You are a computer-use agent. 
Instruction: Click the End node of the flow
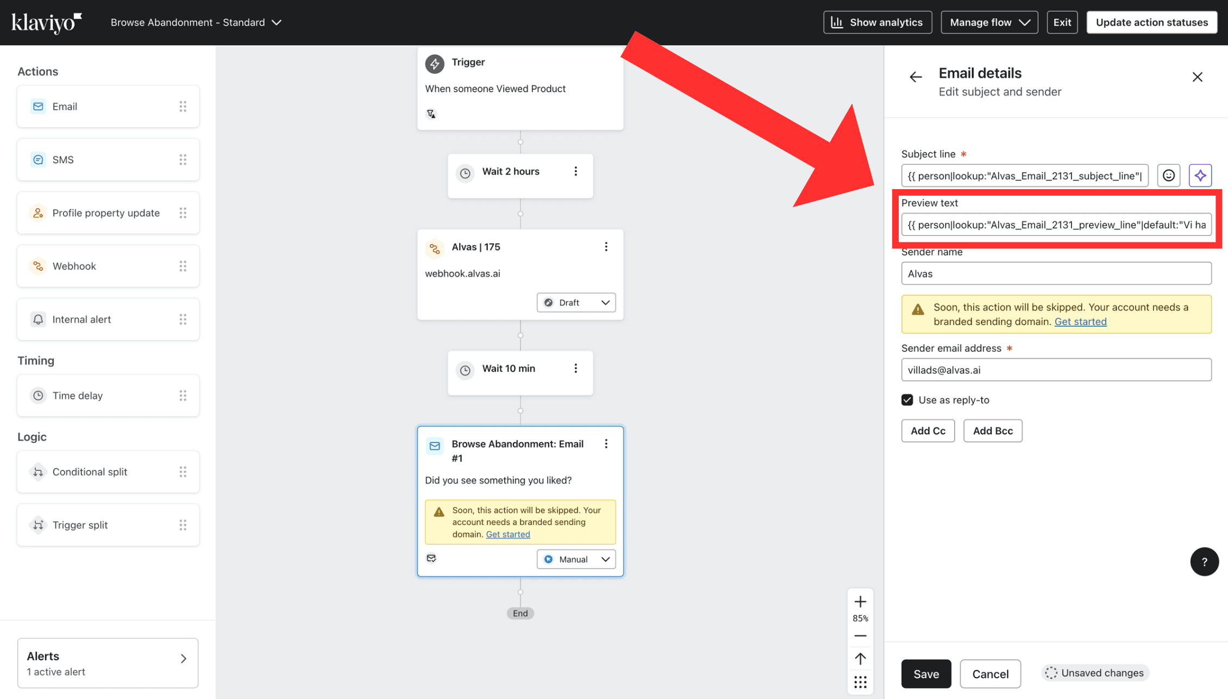pos(520,613)
